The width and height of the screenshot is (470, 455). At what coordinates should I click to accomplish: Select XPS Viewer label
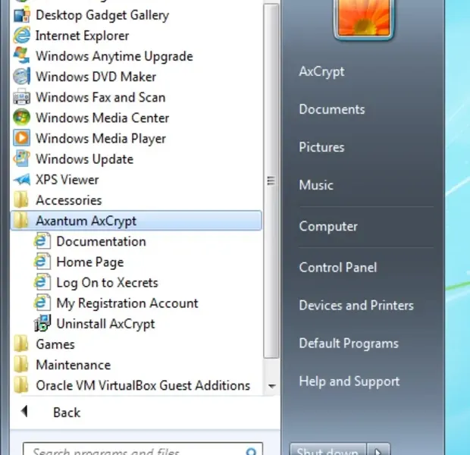point(67,180)
